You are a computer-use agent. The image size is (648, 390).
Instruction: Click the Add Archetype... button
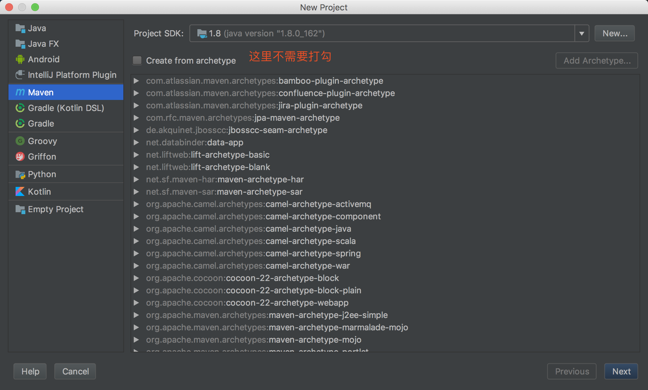pyautogui.click(x=597, y=61)
